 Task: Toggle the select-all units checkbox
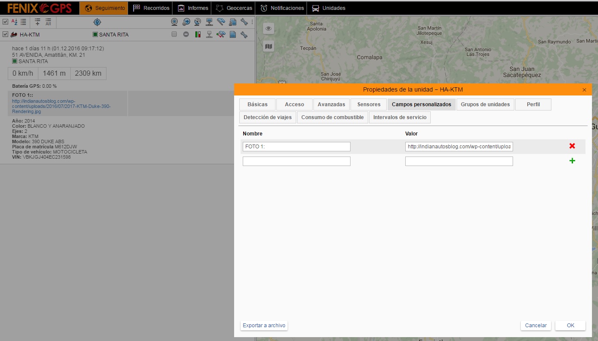5,22
